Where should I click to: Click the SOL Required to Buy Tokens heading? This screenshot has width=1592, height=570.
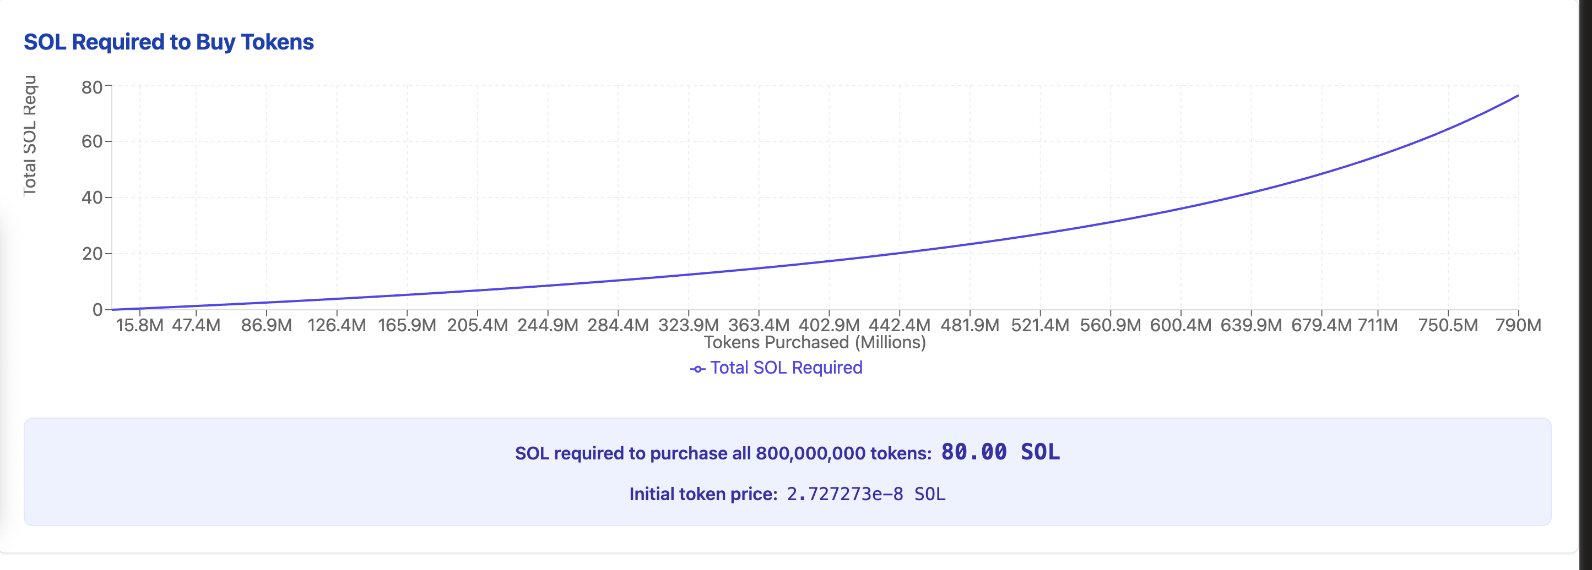pyautogui.click(x=169, y=42)
